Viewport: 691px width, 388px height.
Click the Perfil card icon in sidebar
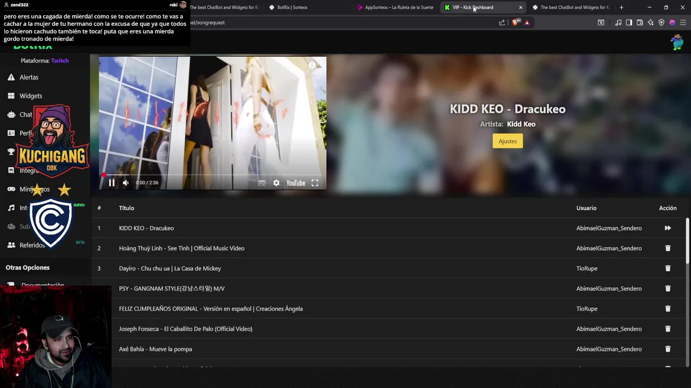coord(11,133)
